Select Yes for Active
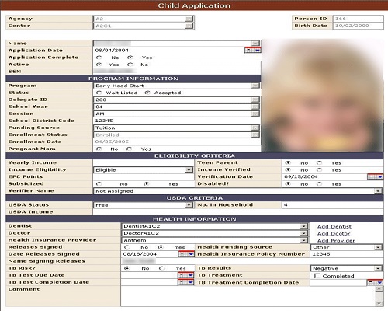This screenshot has height=311, width=388. 99,65
